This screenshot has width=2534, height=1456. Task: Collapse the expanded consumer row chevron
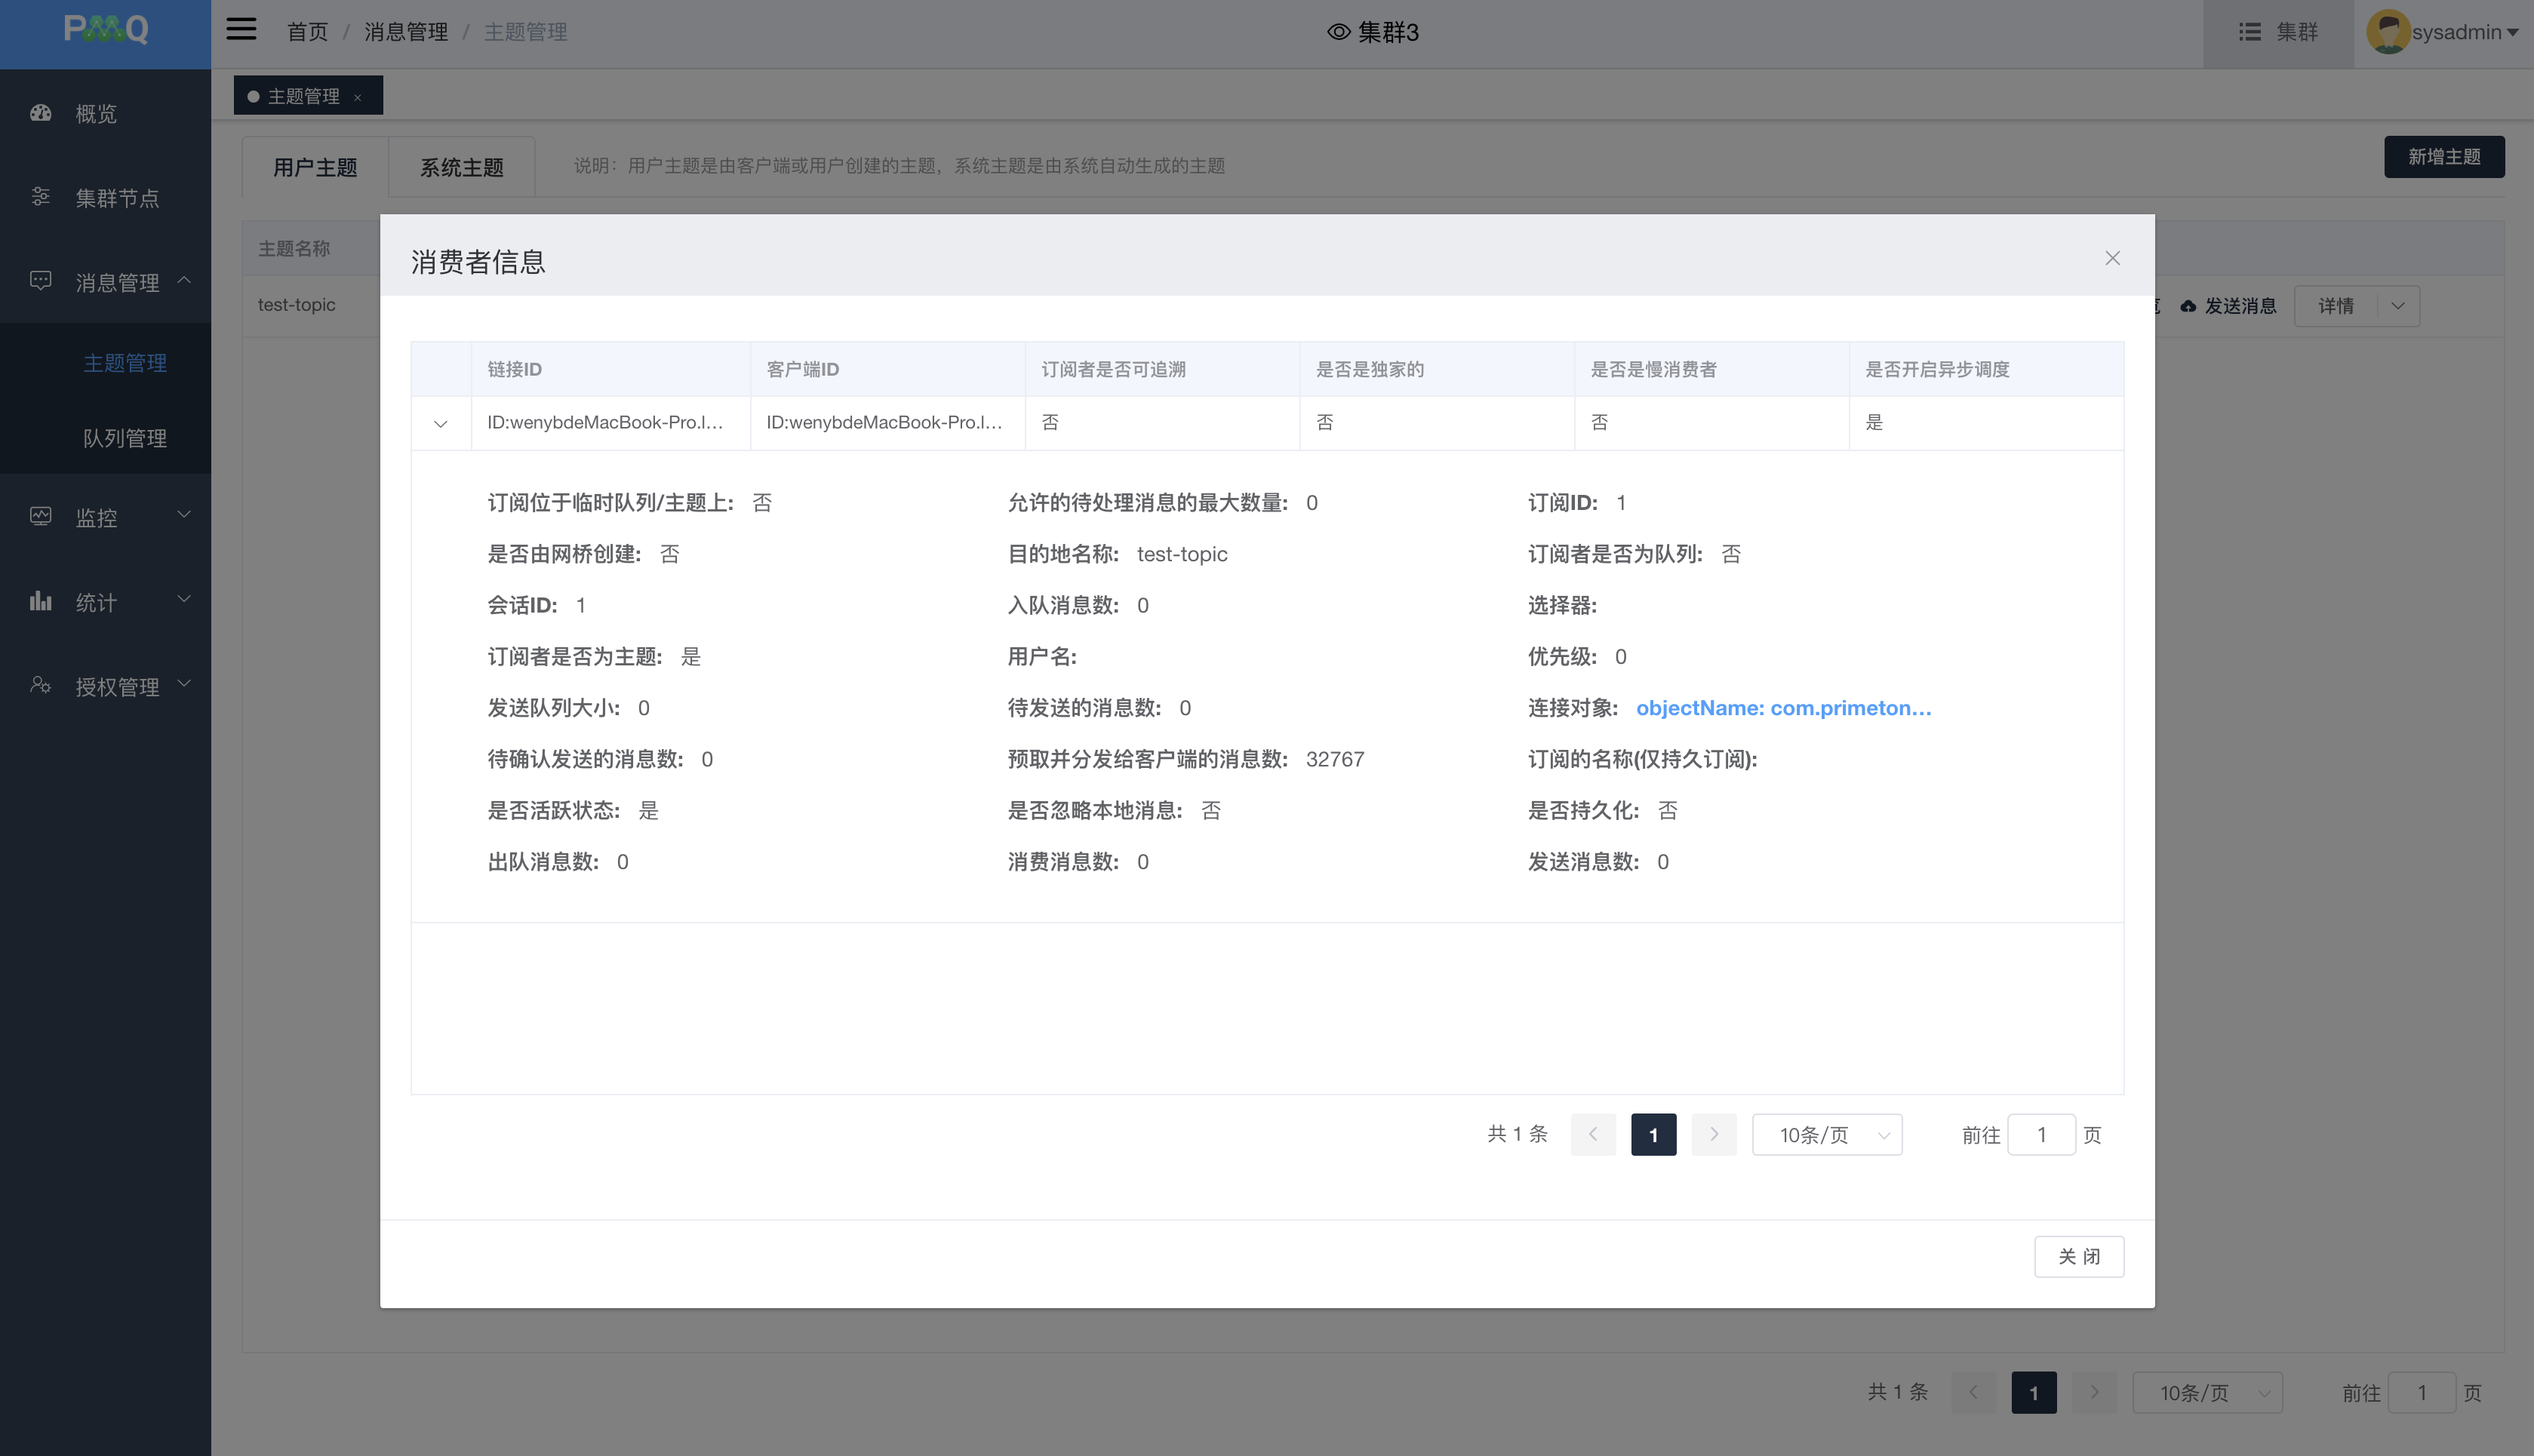440,424
